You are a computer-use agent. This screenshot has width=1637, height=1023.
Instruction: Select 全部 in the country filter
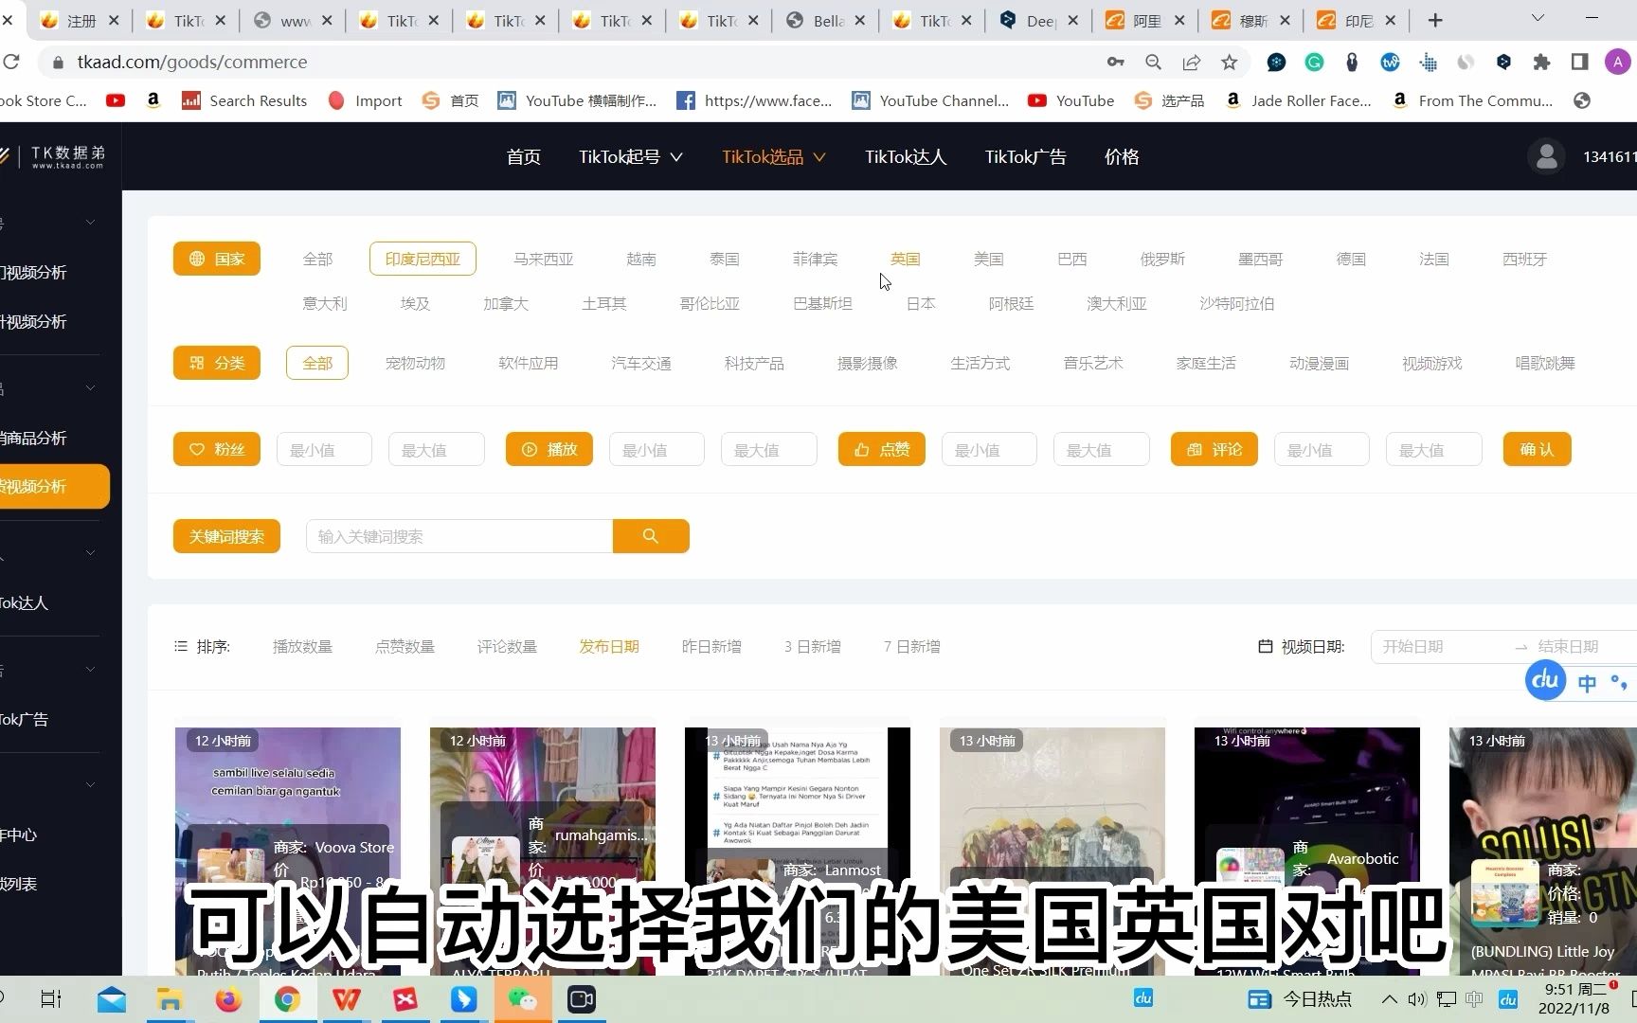pyautogui.click(x=317, y=259)
